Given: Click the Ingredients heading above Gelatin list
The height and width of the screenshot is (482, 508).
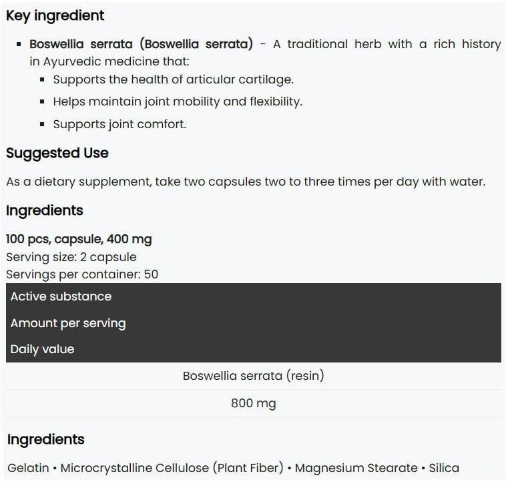Looking at the screenshot, I should pos(46,439).
